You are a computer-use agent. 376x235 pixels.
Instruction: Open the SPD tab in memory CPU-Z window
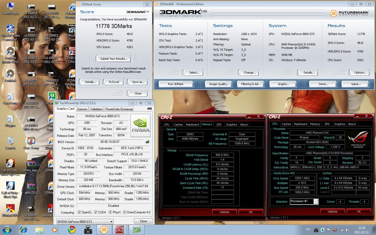coord(219,125)
